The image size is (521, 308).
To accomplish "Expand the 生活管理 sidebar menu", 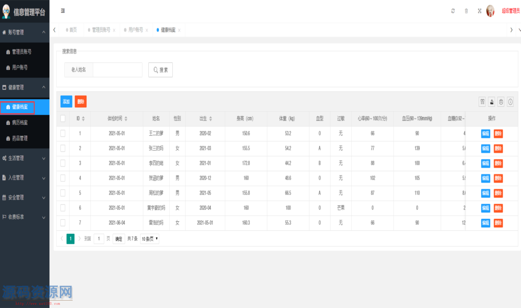I will (24, 158).
